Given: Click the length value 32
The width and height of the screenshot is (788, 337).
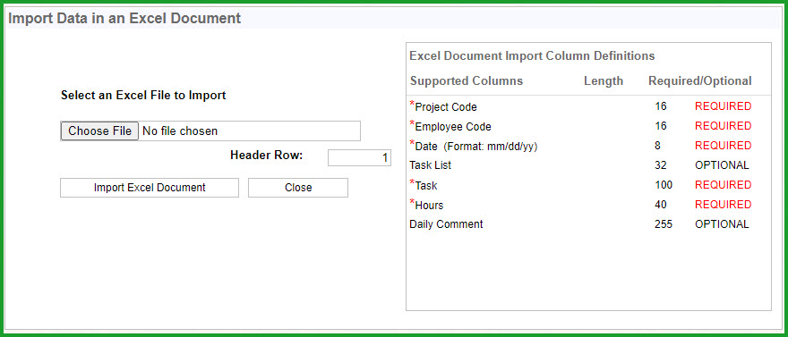Looking at the screenshot, I should [x=661, y=165].
